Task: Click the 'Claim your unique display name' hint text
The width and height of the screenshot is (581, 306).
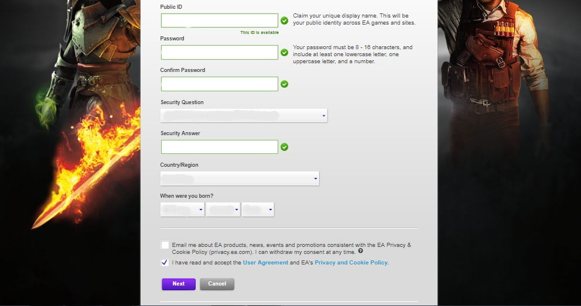Action: (x=354, y=19)
